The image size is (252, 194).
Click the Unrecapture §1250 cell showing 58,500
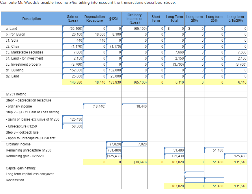pos(73,126)
